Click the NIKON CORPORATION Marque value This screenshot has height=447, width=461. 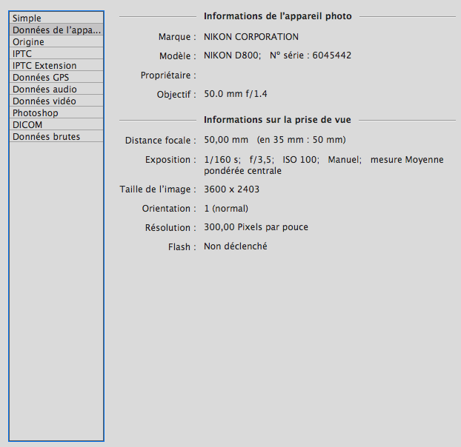coord(251,37)
